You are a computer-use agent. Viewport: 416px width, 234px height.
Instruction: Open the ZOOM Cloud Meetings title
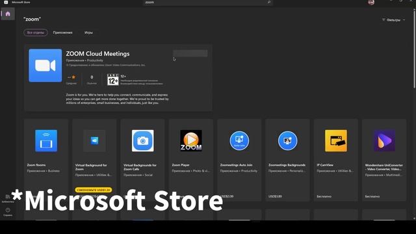pos(97,53)
